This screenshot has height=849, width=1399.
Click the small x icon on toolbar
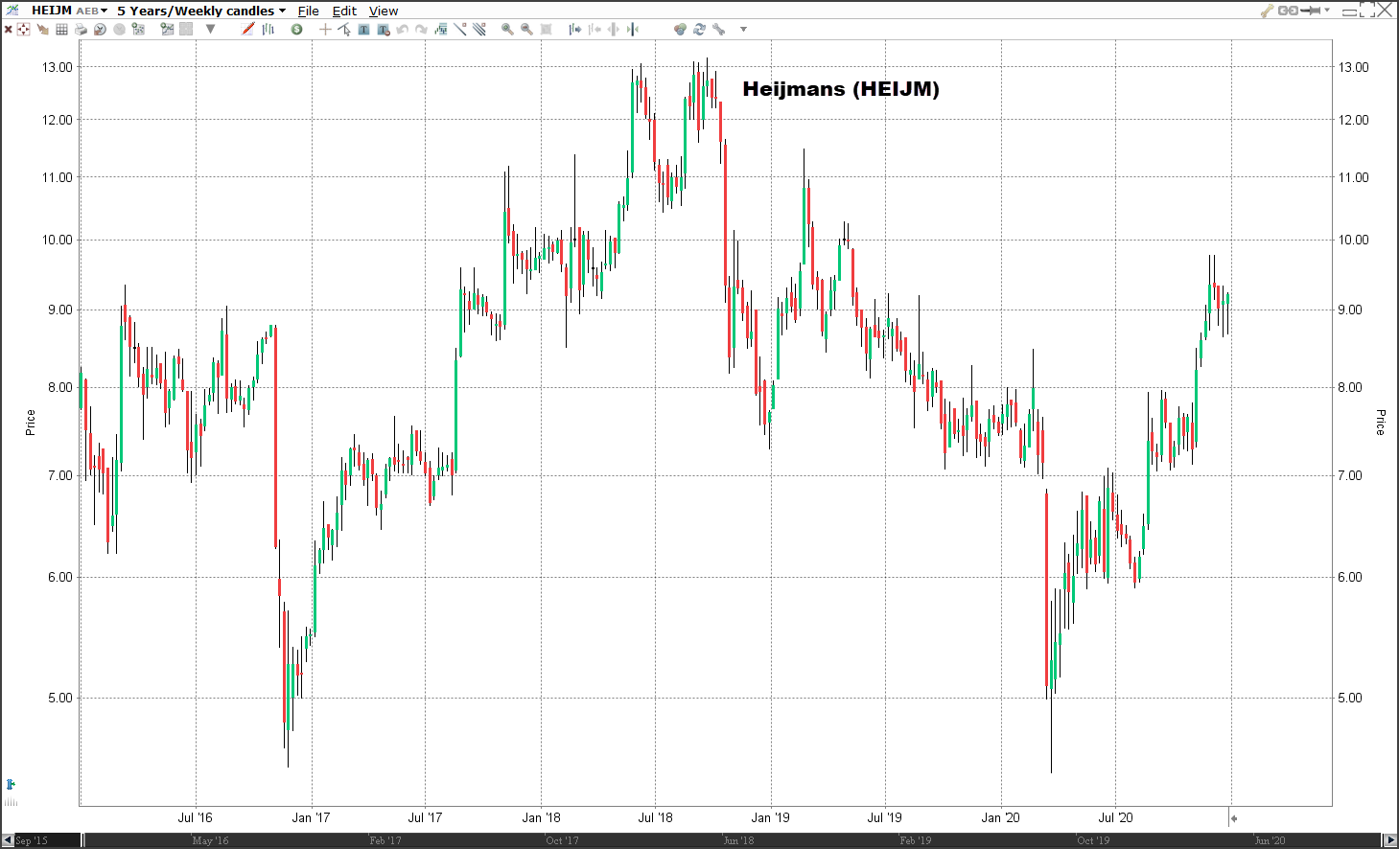(x=9, y=30)
